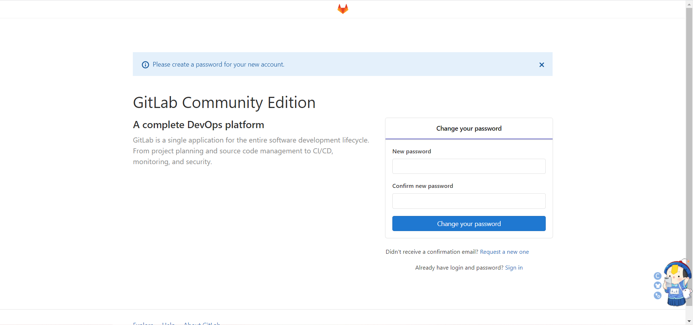Select the Change your password tab header
The height and width of the screenshot is (325, 693).
(469, 128)
